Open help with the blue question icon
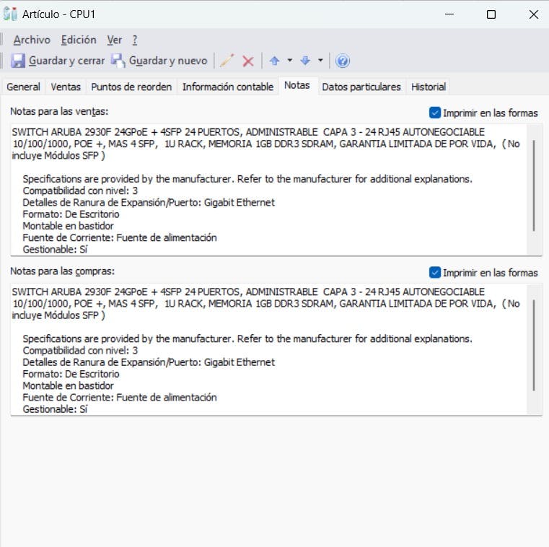Image resolution: width=549 pixels, height=547 pixels. pos(343,61)
